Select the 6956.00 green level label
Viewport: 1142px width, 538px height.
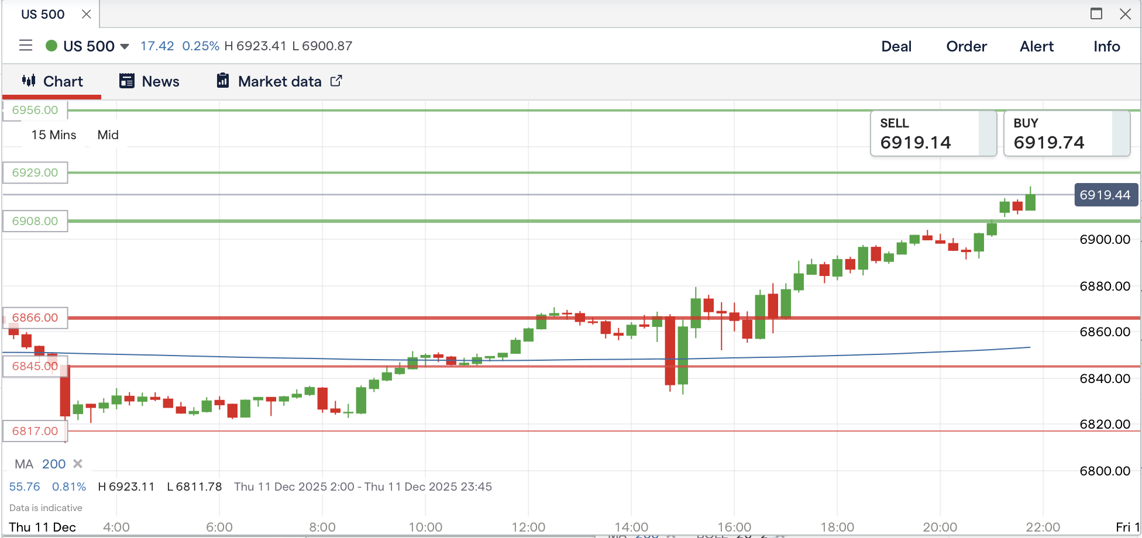pos(35,110)
